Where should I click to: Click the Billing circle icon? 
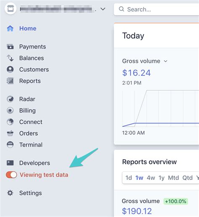pyautogui.click(x=10, y=110)
